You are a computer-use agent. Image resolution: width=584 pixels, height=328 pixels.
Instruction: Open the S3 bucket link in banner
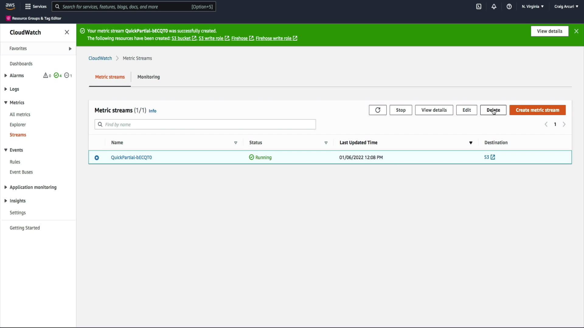pyautogui.click(x=181, y=38)
